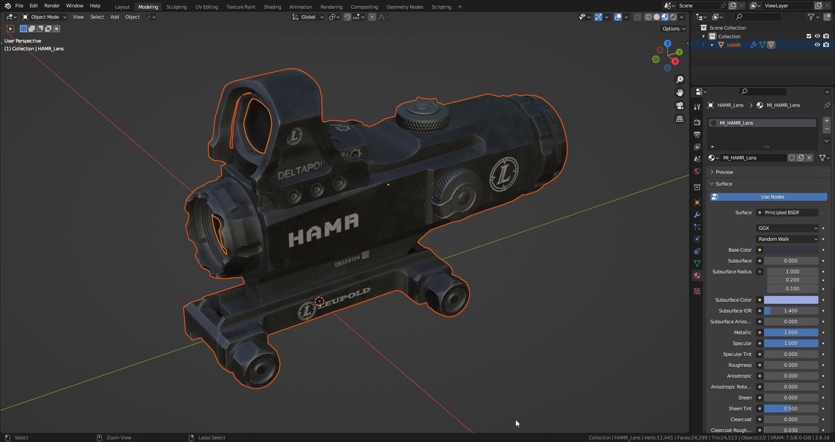Disable HAMR visibility in renders
This screenshot has width=835, height=442.
point(826,44)
